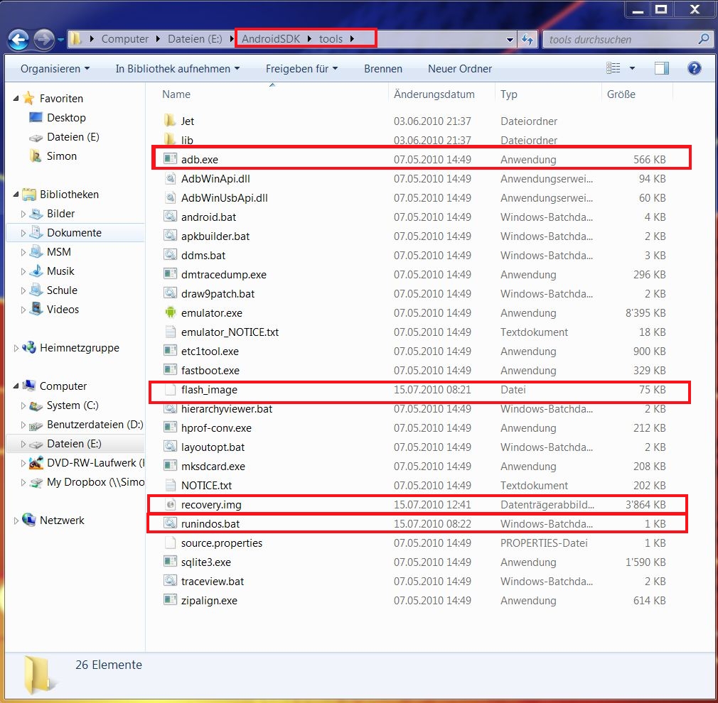Select the fastboot.exe file icon
Image resolution: width=718 pixels, height=703 pixels.
point(171,371)
